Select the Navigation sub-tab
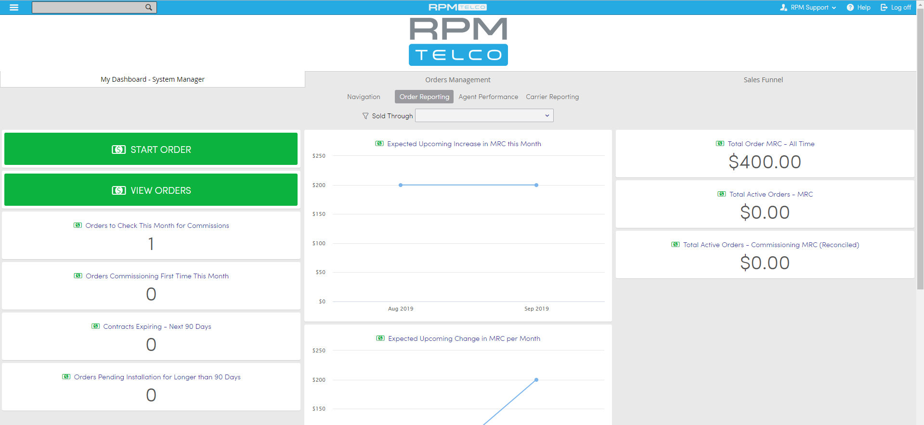The image size is (924, 425). pos(364,97)
